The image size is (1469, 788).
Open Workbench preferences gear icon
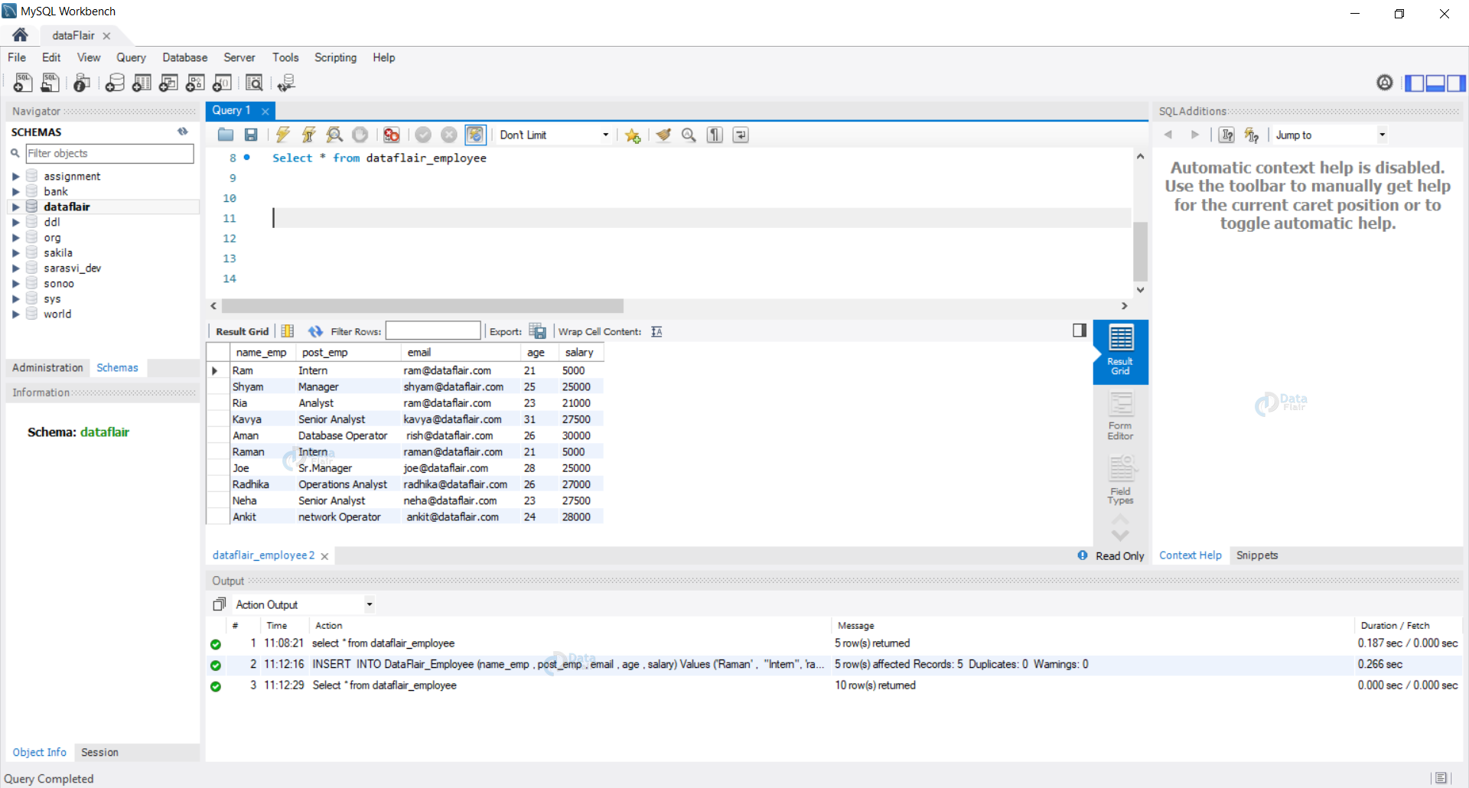point(1385,83)
